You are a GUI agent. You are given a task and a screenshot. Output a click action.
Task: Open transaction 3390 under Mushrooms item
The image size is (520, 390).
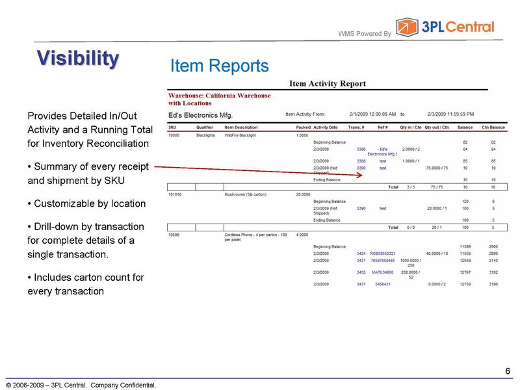point(361,209)
